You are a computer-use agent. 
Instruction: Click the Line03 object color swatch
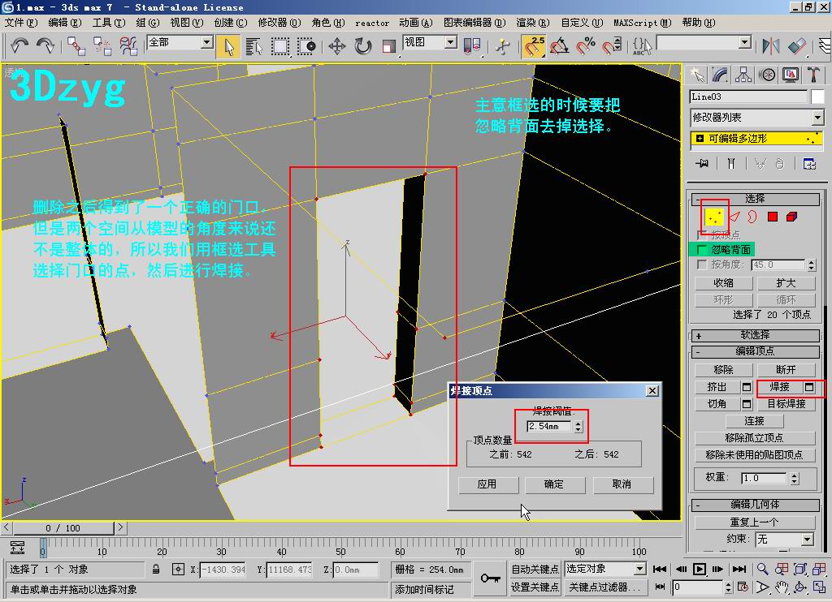(817, 97)
